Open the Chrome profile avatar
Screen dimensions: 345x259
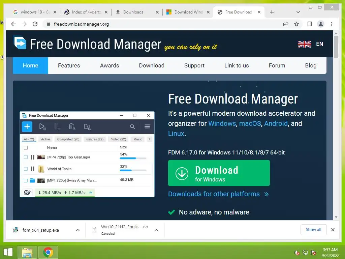(321, 24)
